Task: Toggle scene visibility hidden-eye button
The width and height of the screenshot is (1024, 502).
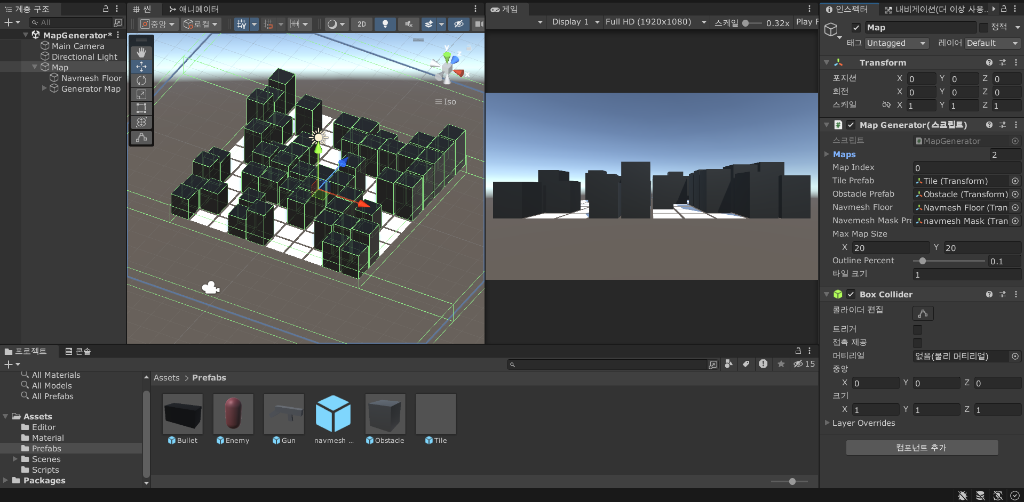Action: point(458,24)
